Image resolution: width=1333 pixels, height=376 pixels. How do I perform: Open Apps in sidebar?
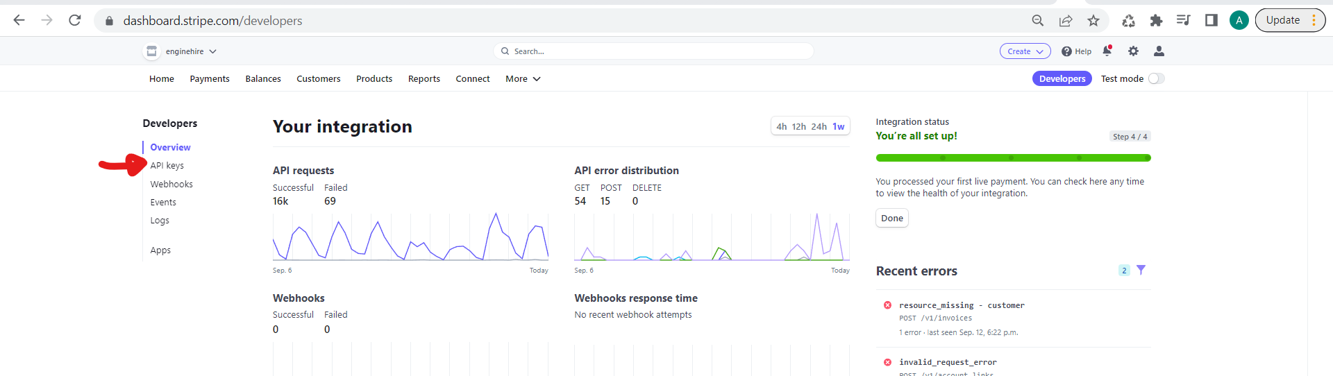pyautogui.click(x=160, y=250)
